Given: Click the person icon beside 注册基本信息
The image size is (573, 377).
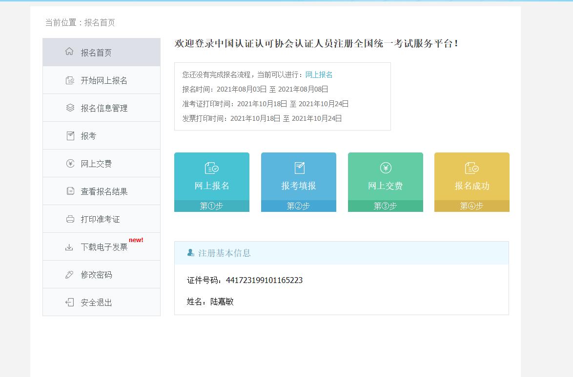Looking at the screenshot, I should pyautogui.click(x=190, y=252).
